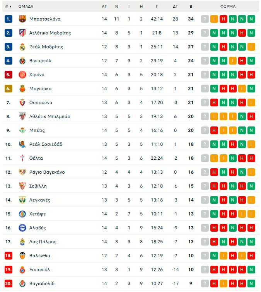Click the Real Madrid club crest
This screenshot has height=292, width=261.
coord(22,47)
